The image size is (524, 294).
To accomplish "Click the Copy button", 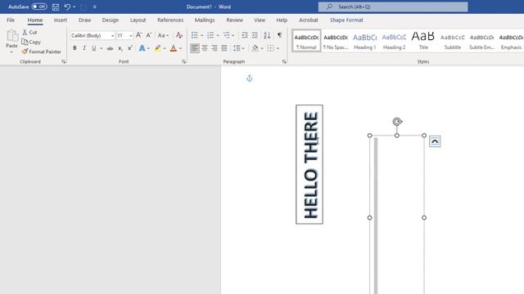I will point(31,42).
